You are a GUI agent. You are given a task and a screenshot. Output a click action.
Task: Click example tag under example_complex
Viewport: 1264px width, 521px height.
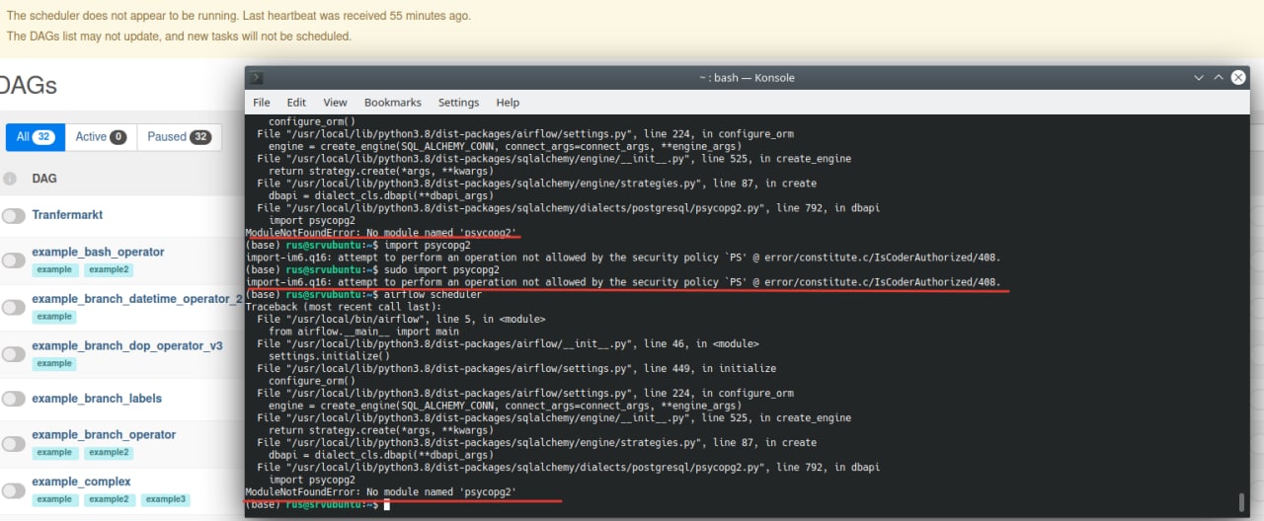click(54, 499)
